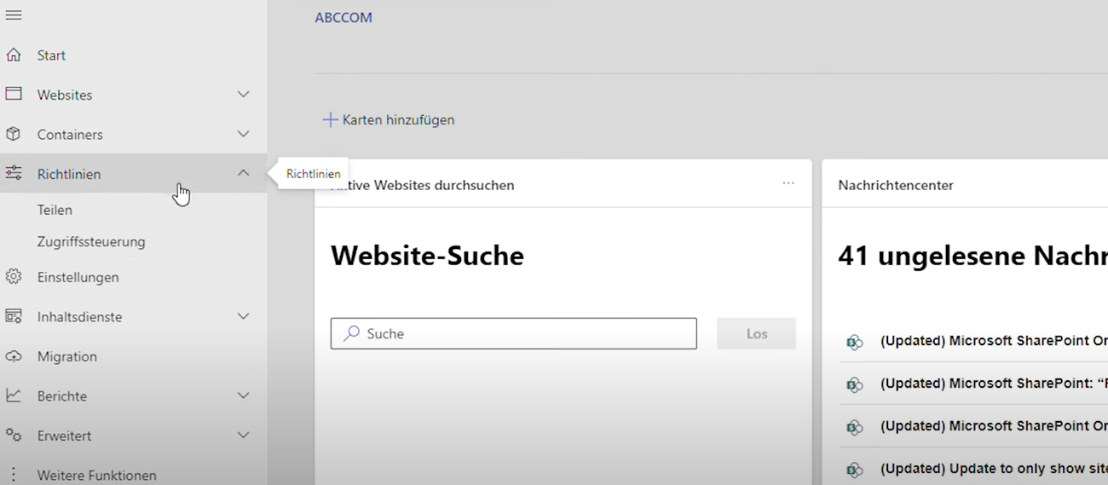
Task: Click the Nachrichtencenter card title
Action: pyautogui.click(x=896, y=185)
